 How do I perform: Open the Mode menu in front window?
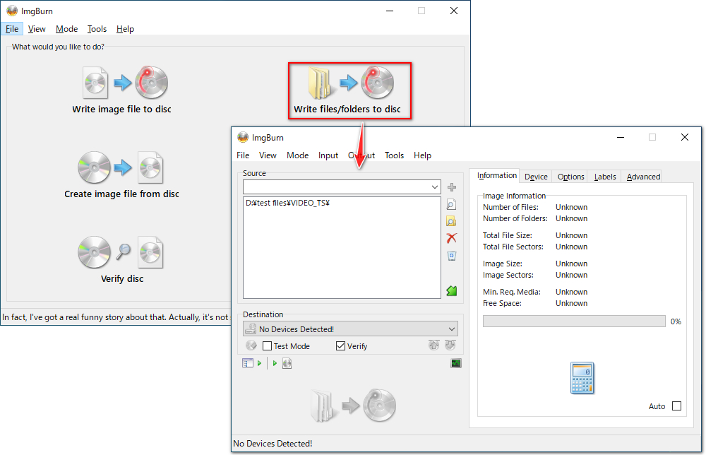click(x=297, y=155)
